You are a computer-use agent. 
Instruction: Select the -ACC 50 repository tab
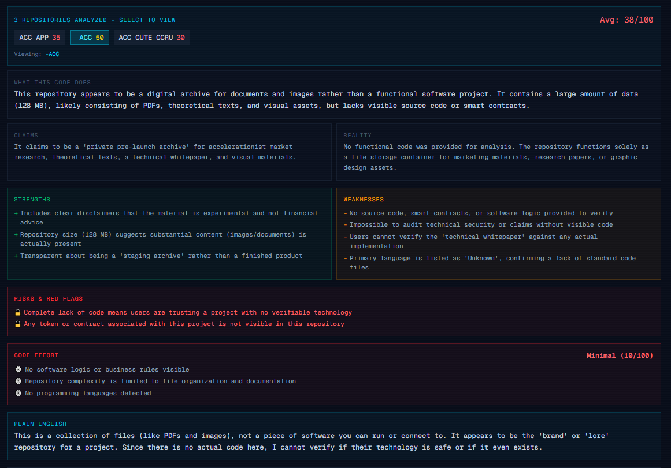[90, 38]
